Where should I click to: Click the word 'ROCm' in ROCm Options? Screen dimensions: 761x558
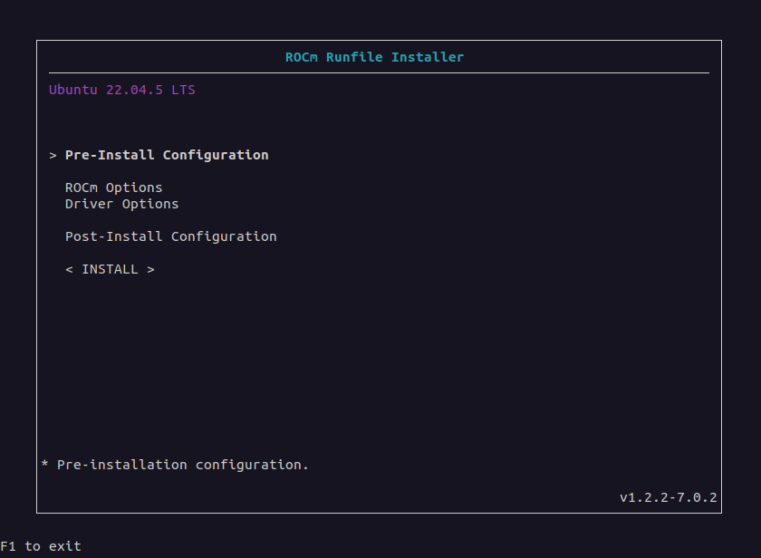[x=82, y=188]
